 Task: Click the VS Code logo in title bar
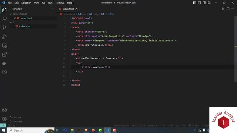[3, 3]
